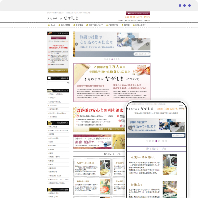Go to previous slide in mobile carousel
Image resolution: width=198 pixels, height=198 pixels.
[130, 128]
